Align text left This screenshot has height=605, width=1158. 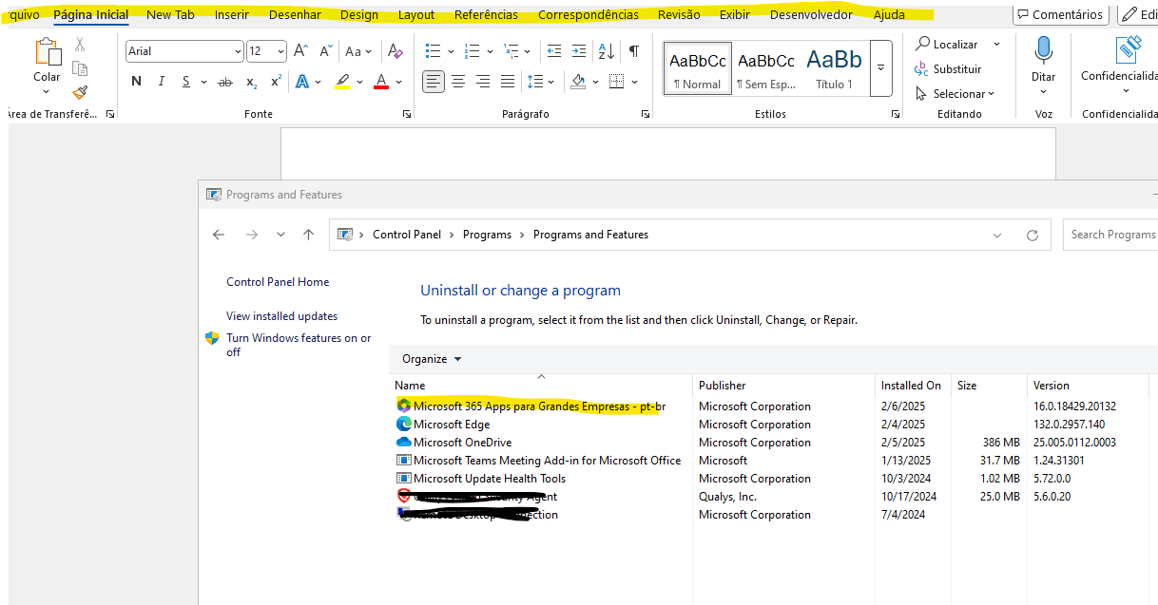tap(434, 82)
